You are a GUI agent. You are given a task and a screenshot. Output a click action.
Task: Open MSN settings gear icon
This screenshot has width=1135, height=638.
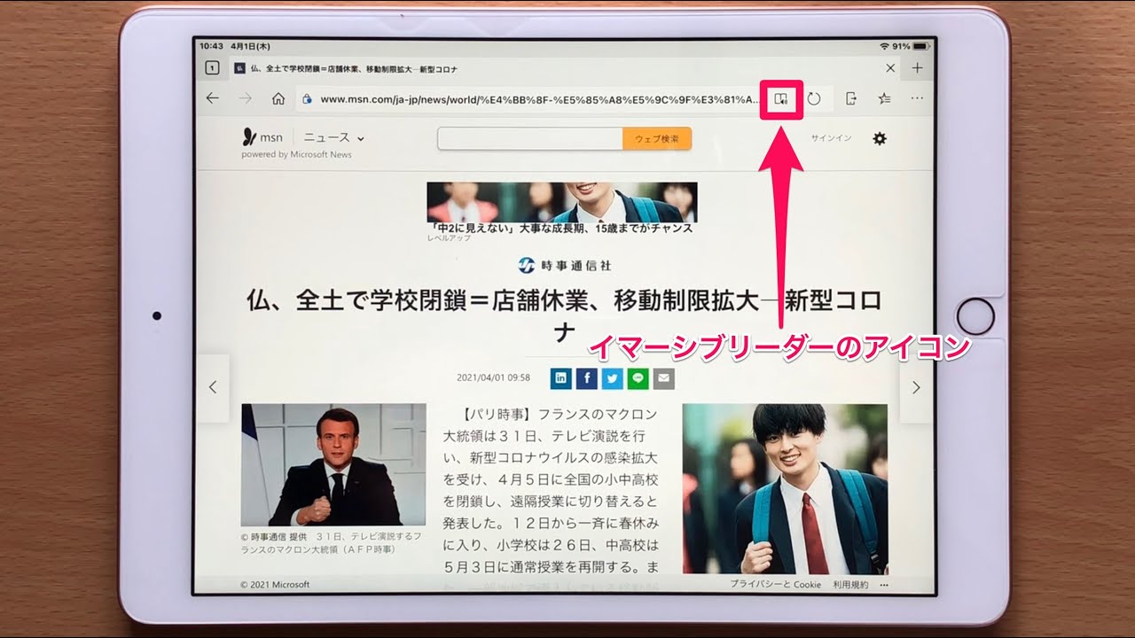coord(879,138)
